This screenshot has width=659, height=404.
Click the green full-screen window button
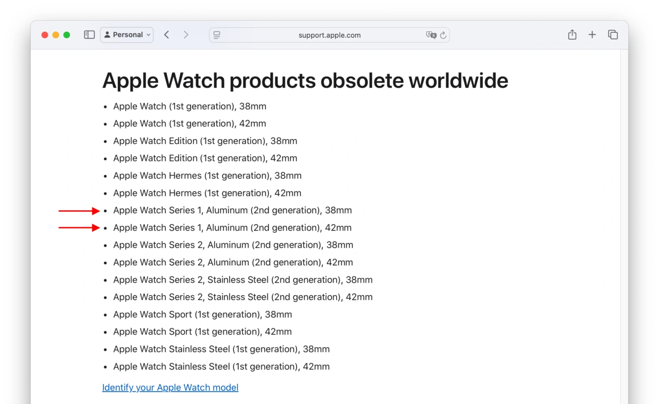[x=67, y=34]
